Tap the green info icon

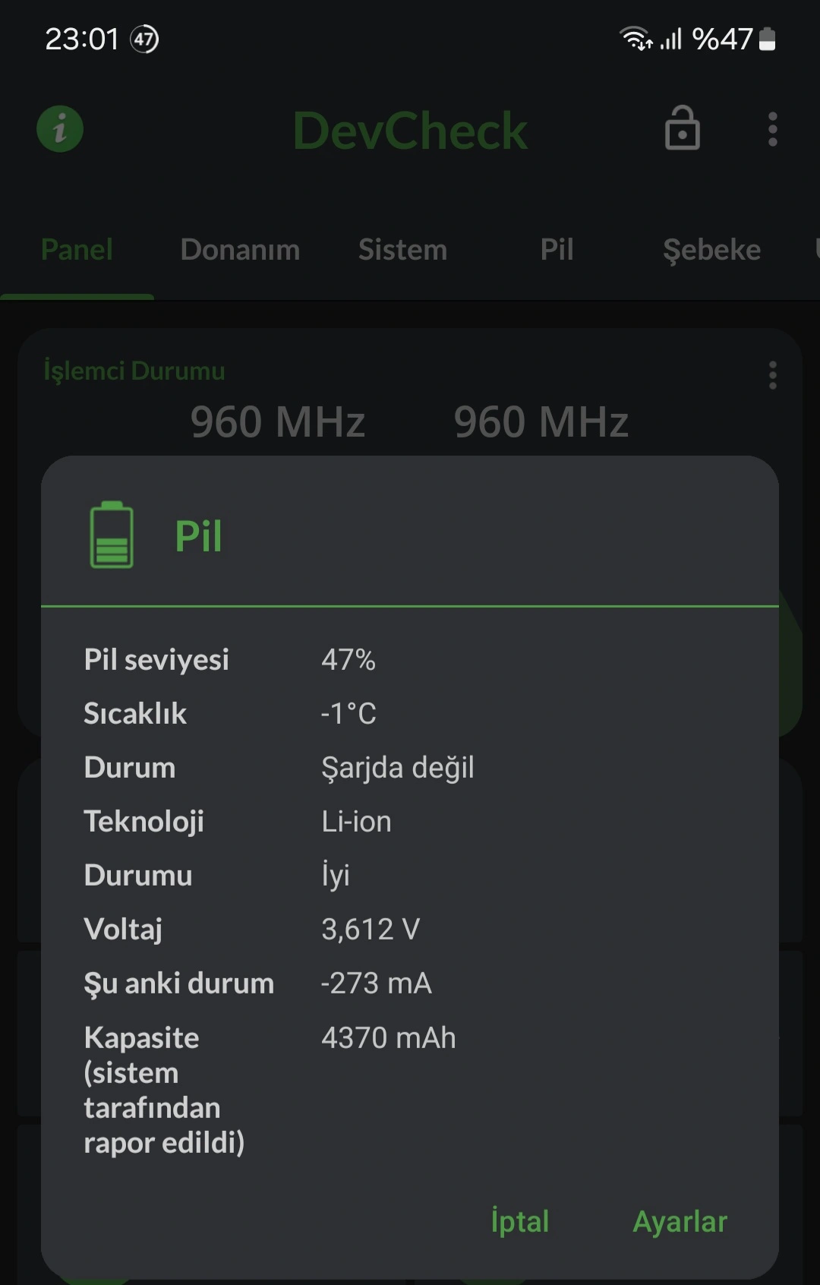pos(60,129)
